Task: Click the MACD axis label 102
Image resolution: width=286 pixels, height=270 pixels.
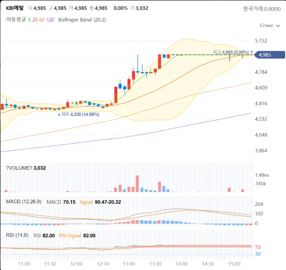Action: tap(259, 214)
